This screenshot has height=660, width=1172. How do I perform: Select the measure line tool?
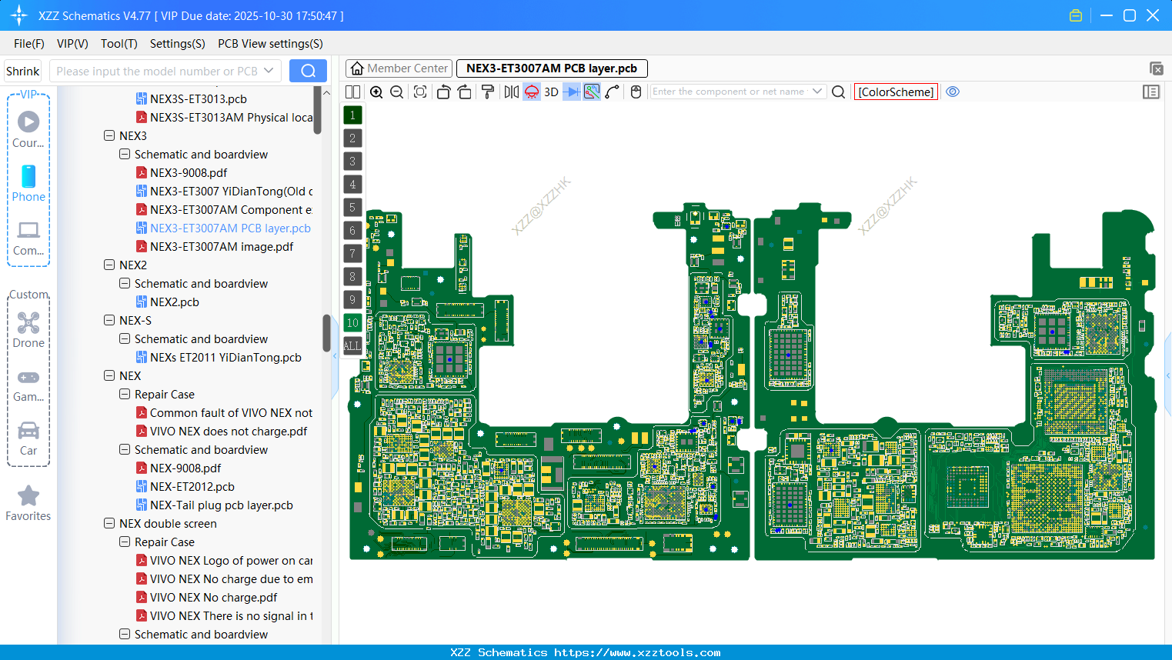click(612, 92)
